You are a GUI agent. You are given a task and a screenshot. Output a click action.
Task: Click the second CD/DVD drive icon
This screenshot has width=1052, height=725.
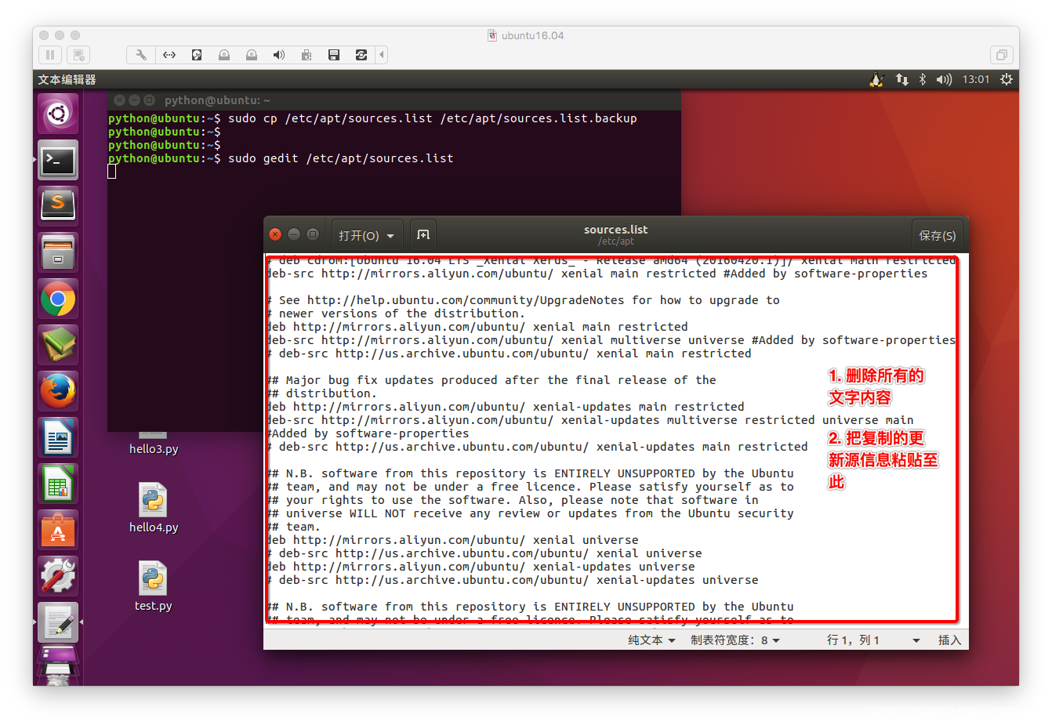(252, 55)
